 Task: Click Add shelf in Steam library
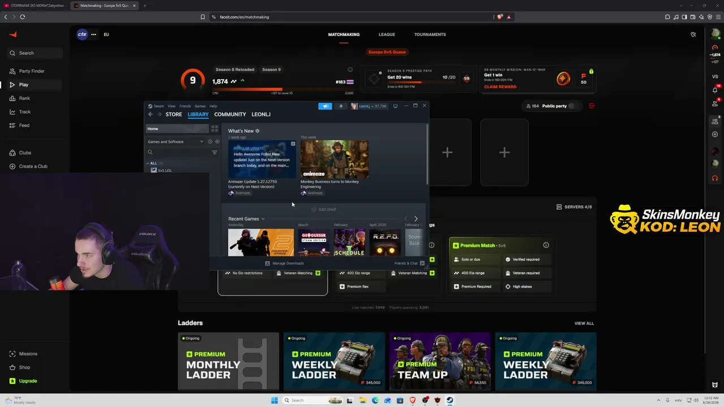[x=324, y=210]
